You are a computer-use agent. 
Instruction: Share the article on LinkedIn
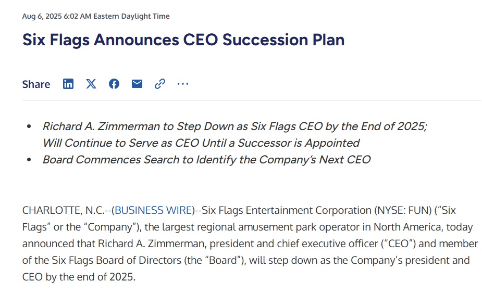coord(68,84)
